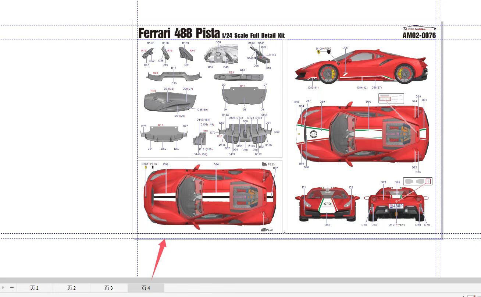Click the 'D53' part label
The image size is (481, 297).
pyautogui.click(x=243, y=70)
